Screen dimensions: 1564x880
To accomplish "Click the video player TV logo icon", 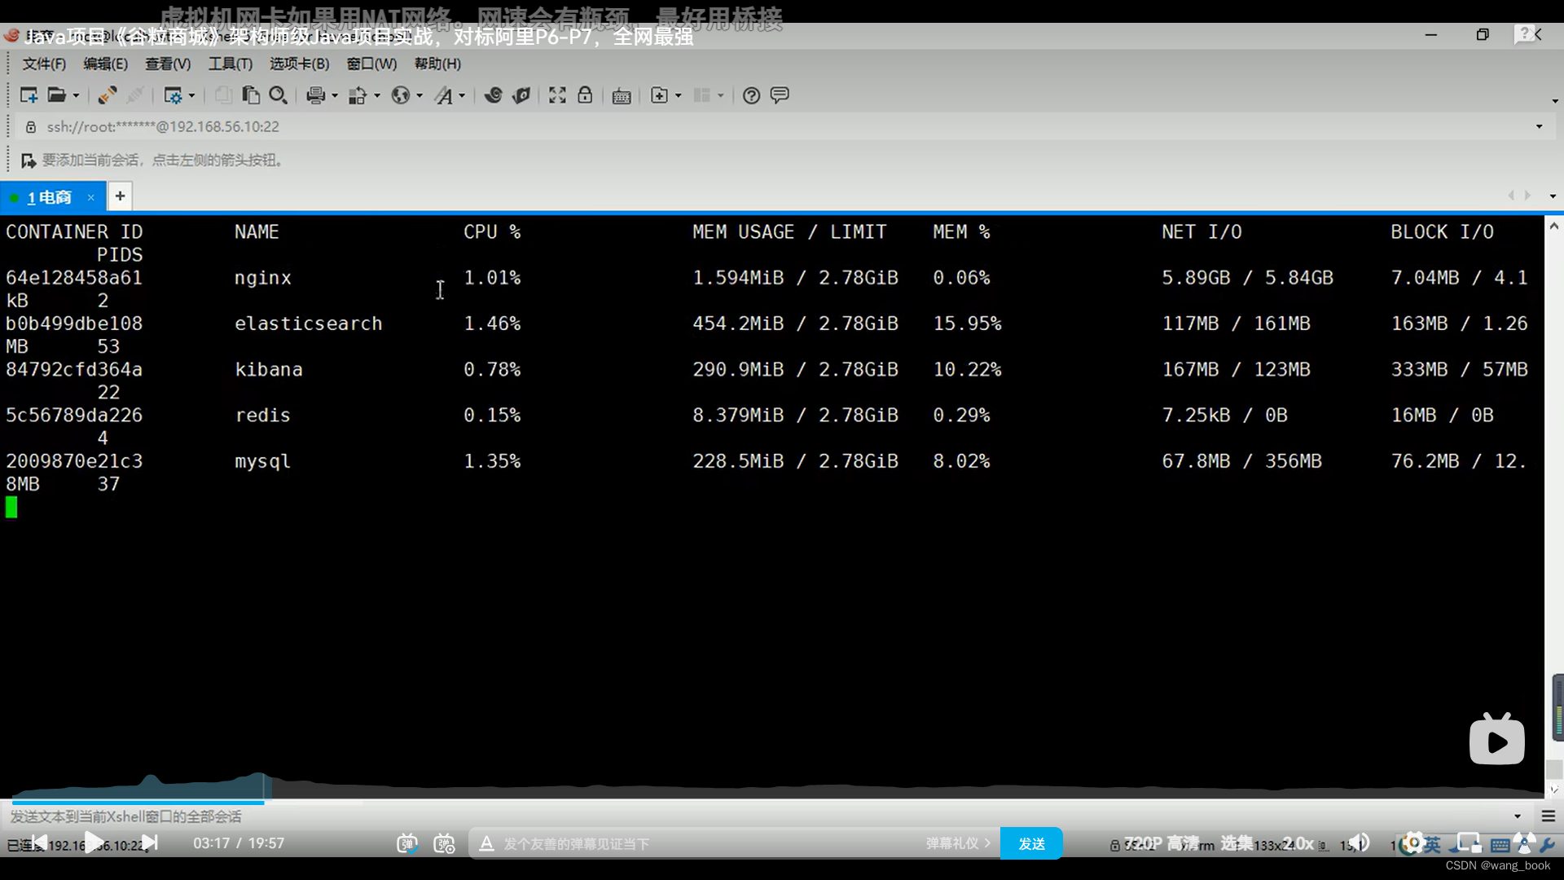I will 1497,739.
